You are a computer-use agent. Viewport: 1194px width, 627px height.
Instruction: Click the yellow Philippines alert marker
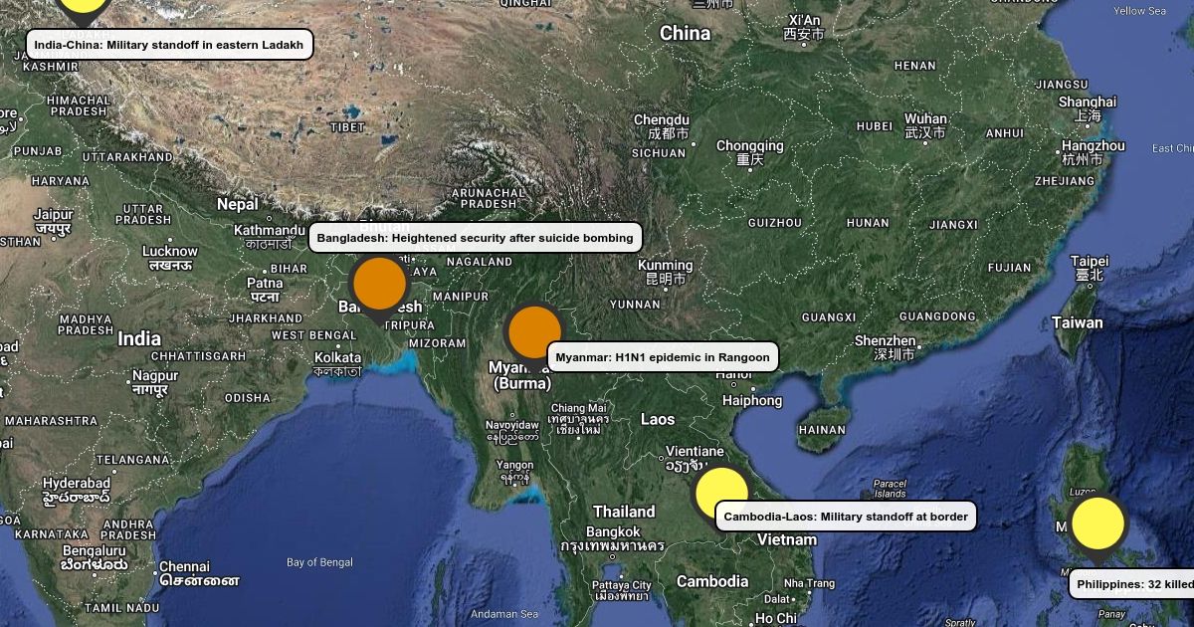1097,523
